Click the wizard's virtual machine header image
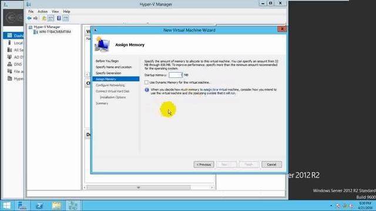This screenshot has height=211, width=376. pyautogui.click(x=102, y=45)
